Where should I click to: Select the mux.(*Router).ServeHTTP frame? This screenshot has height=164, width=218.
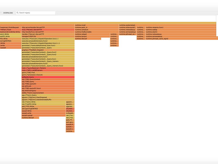pos(48,30)
